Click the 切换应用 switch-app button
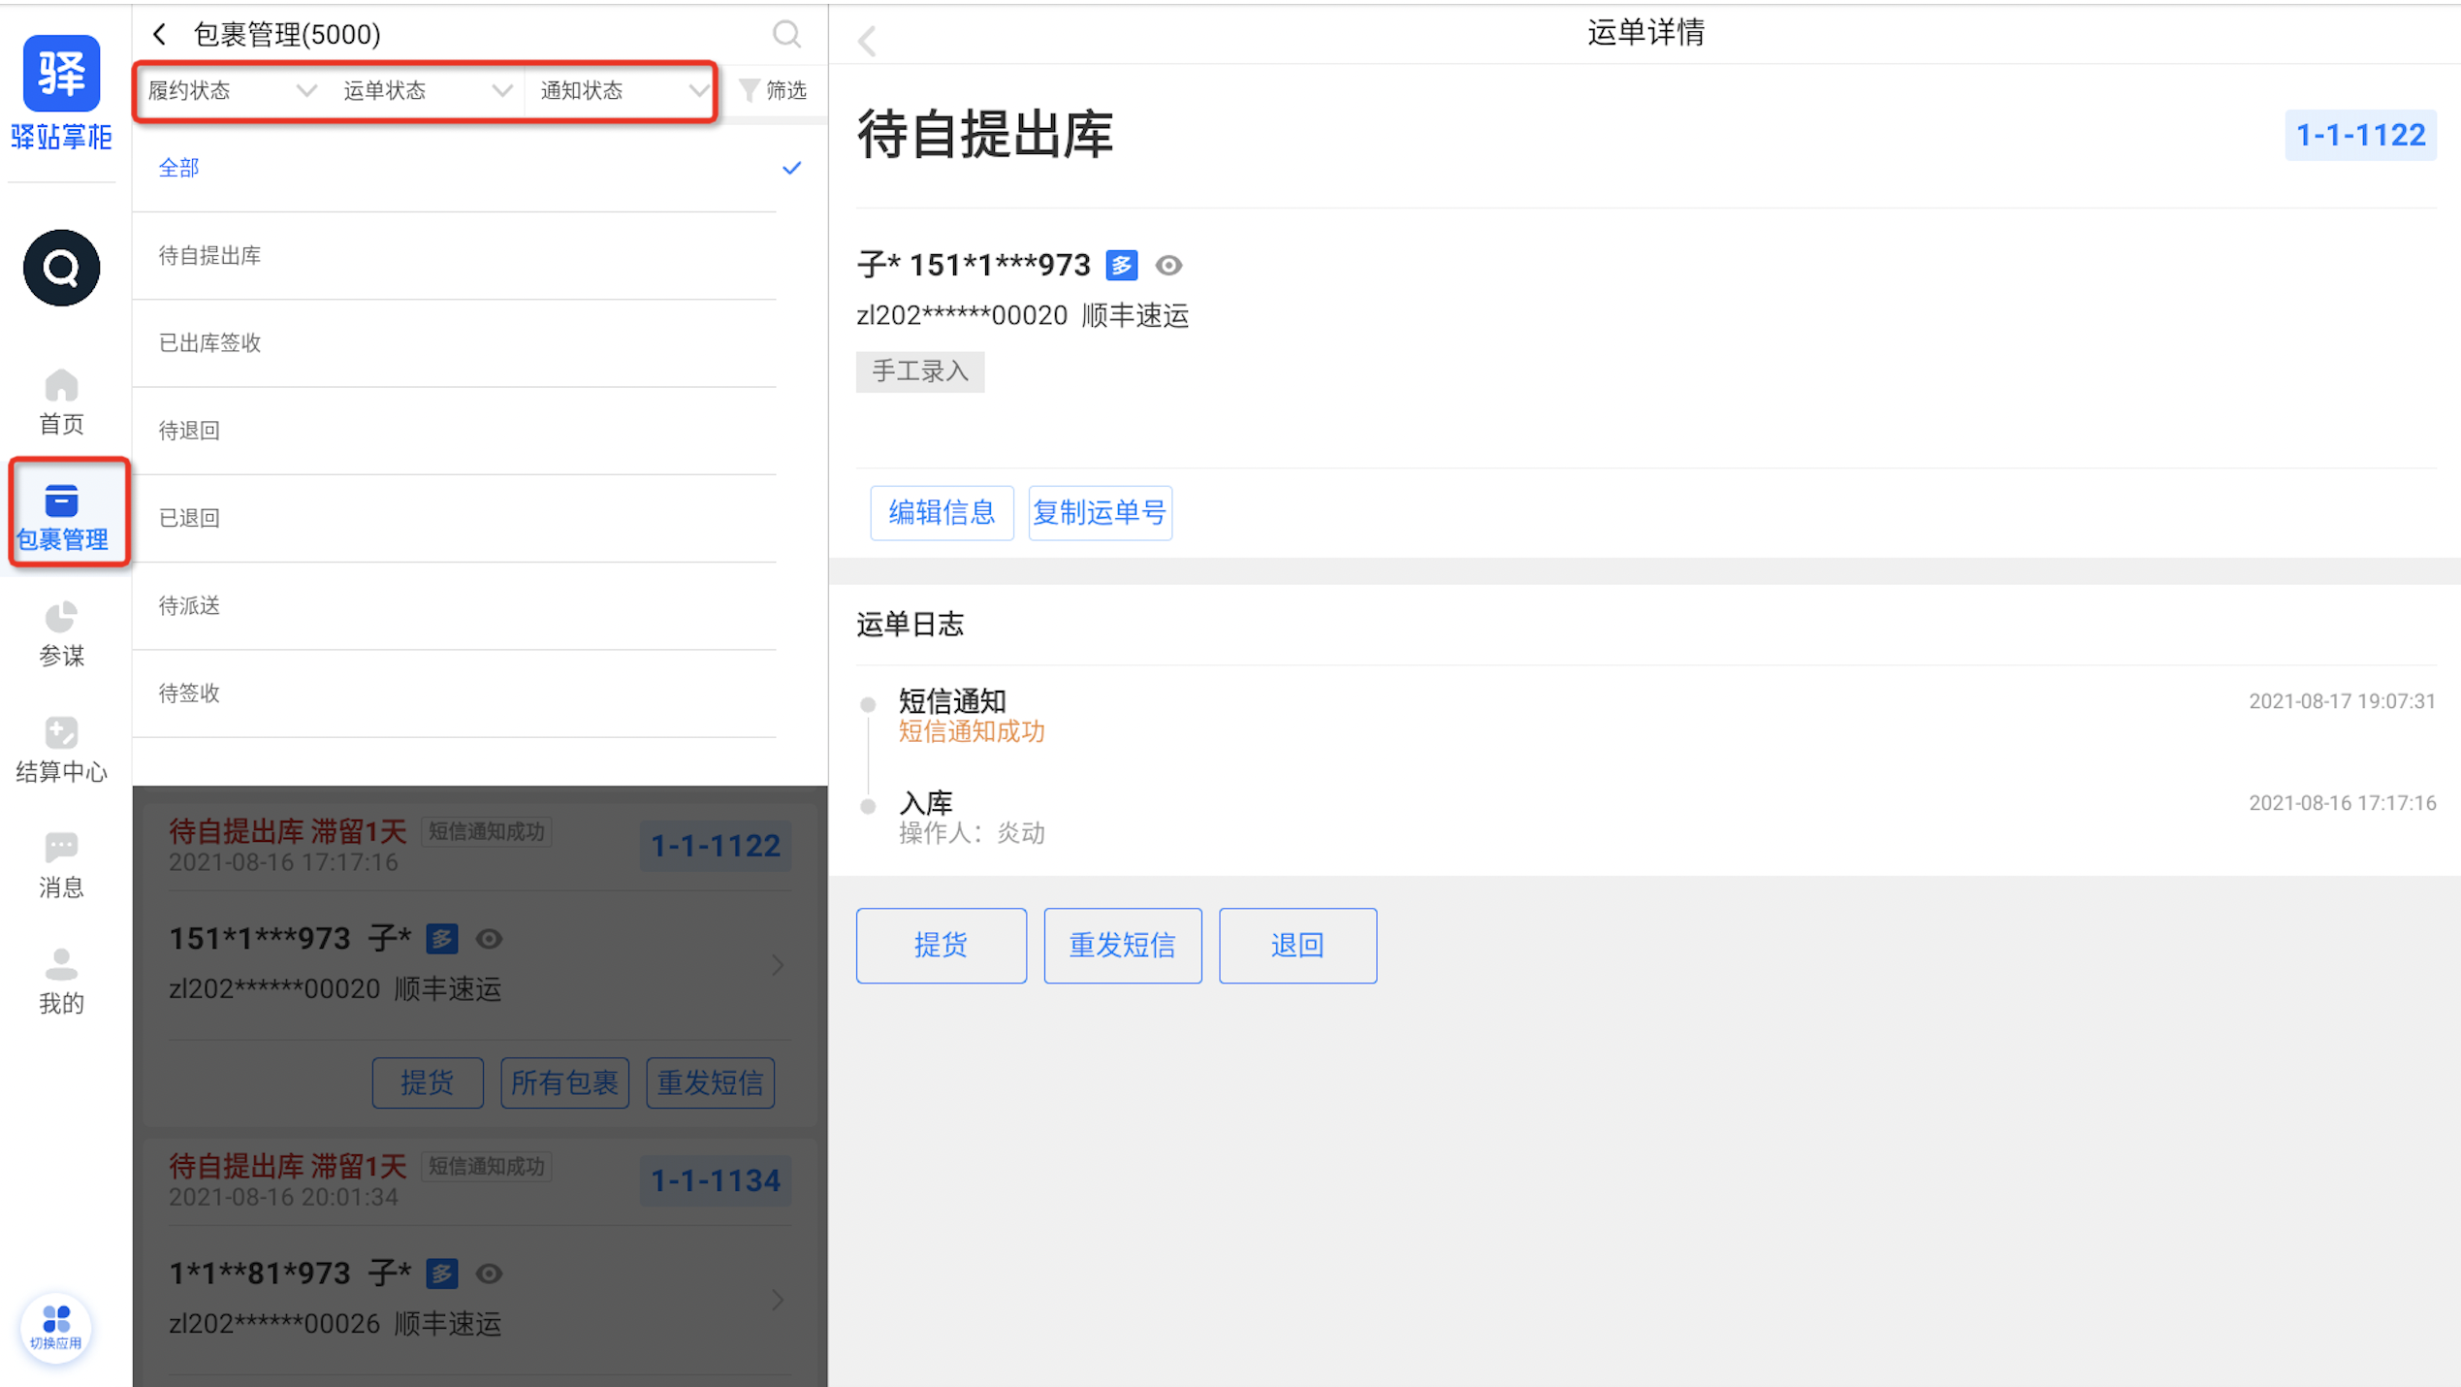Viewport: 2461px width, 1387px height. [55, 1327]
